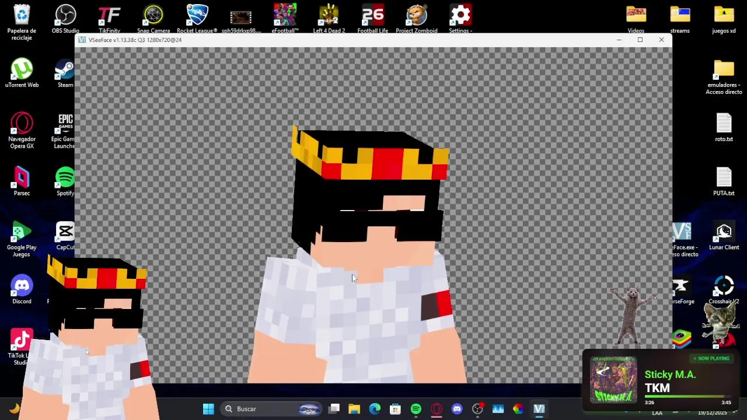The height and width of the screenshot is (420, 747).
Task: Minimize the VSeeFace window
Action: [619, 40]
